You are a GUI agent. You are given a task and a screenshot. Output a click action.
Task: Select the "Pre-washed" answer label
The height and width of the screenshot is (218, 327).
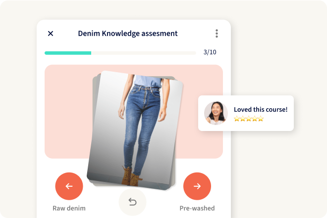197,208
